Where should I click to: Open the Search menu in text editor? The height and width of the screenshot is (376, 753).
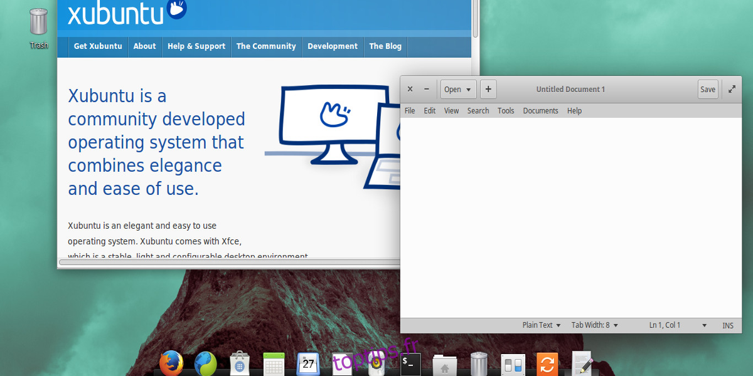478,111
